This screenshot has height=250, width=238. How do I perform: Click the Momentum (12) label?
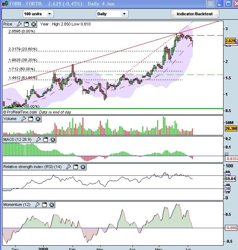[17, 205]
